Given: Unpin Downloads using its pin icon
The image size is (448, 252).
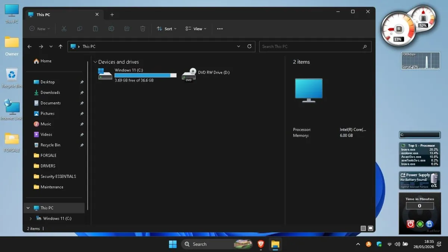Looking at the screenshot, I should point(82,93).
